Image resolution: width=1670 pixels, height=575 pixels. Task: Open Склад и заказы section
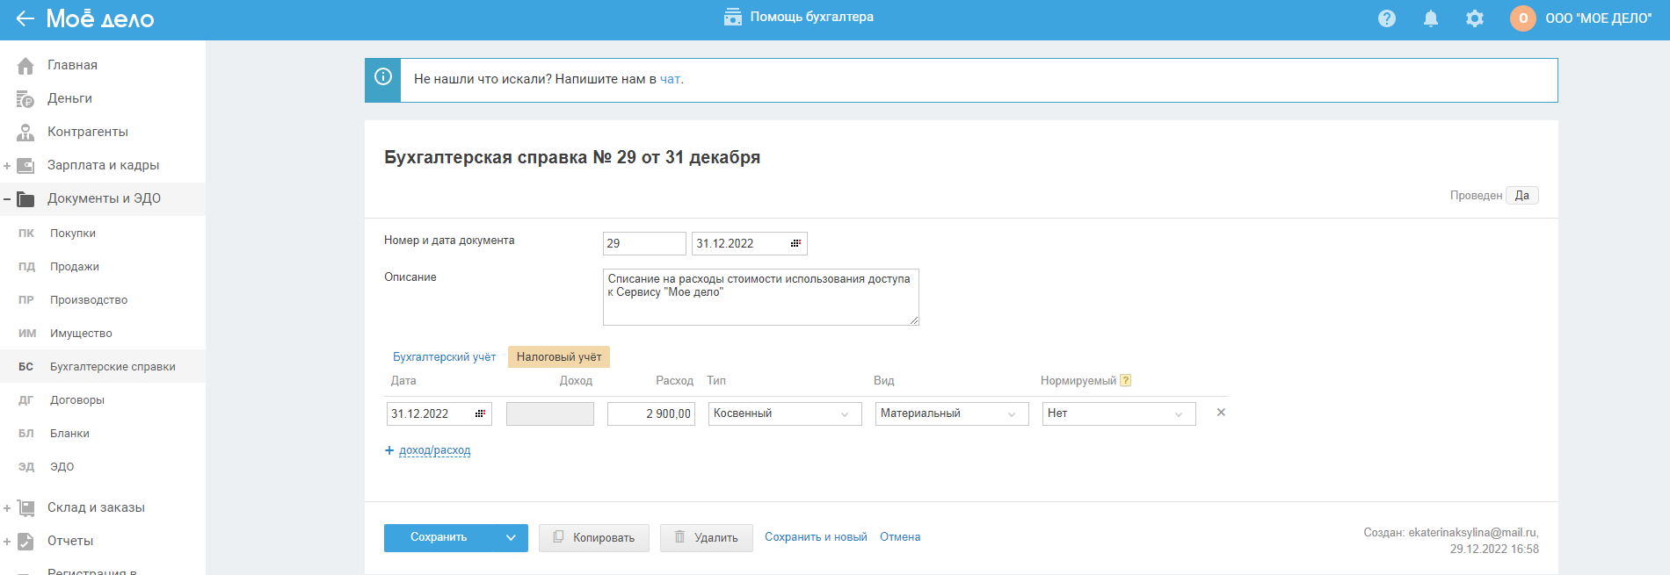coord(96,507)
